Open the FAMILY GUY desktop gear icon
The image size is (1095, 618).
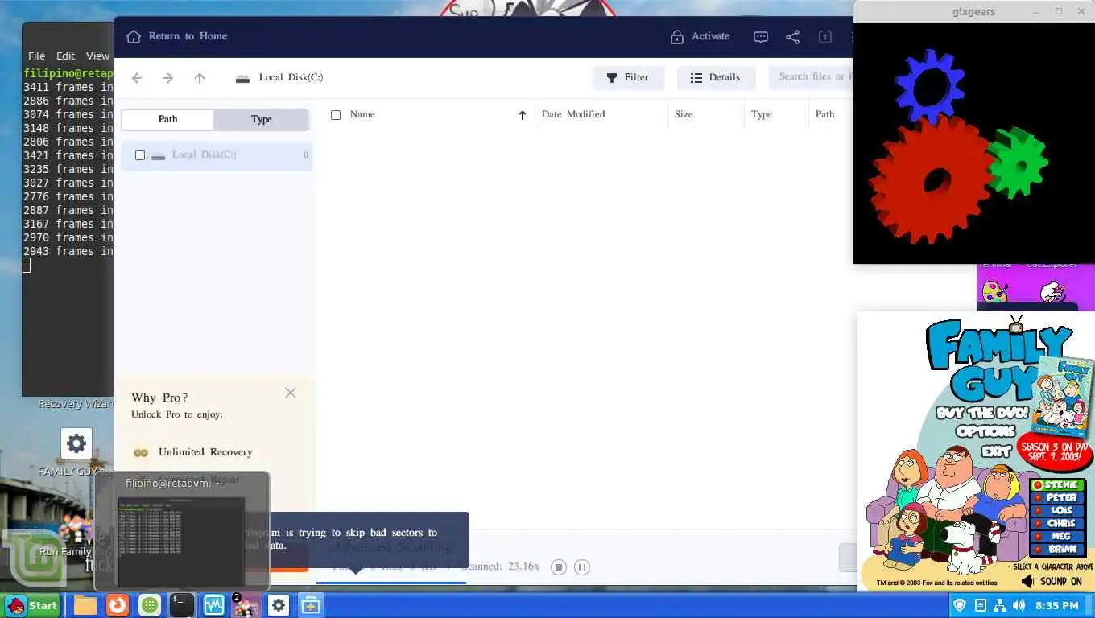pos(76,443)
